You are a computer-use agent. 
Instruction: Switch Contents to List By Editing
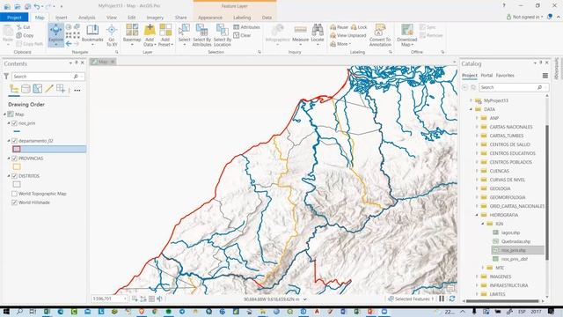[x=49, y=89]
